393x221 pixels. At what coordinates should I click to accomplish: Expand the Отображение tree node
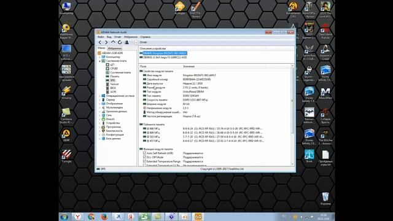99,104
